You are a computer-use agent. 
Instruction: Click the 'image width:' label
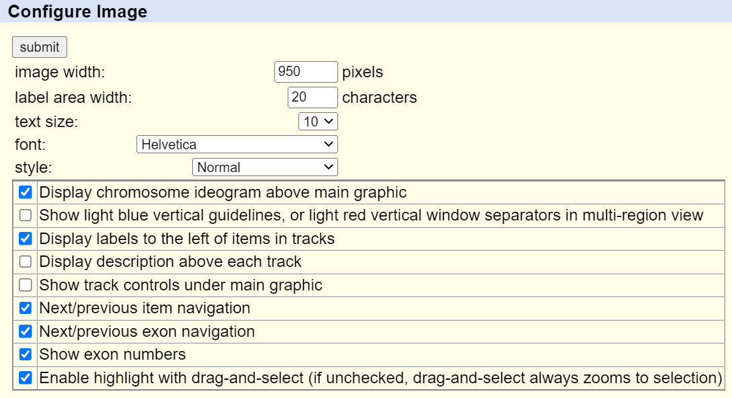(60, 72)
